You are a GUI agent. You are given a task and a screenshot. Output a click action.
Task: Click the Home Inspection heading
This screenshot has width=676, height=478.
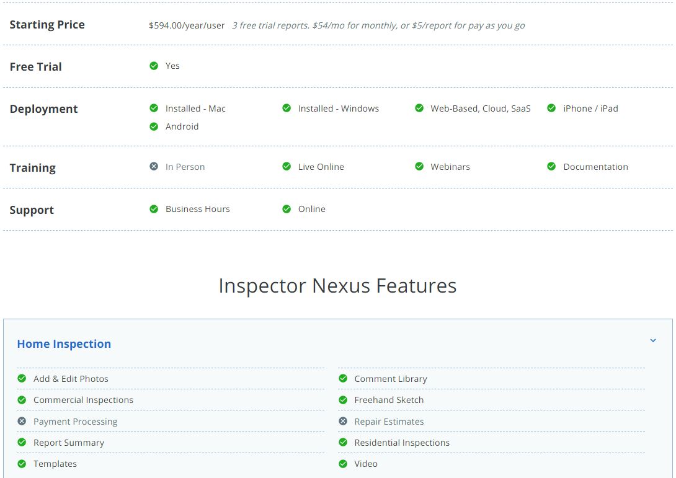64,344
